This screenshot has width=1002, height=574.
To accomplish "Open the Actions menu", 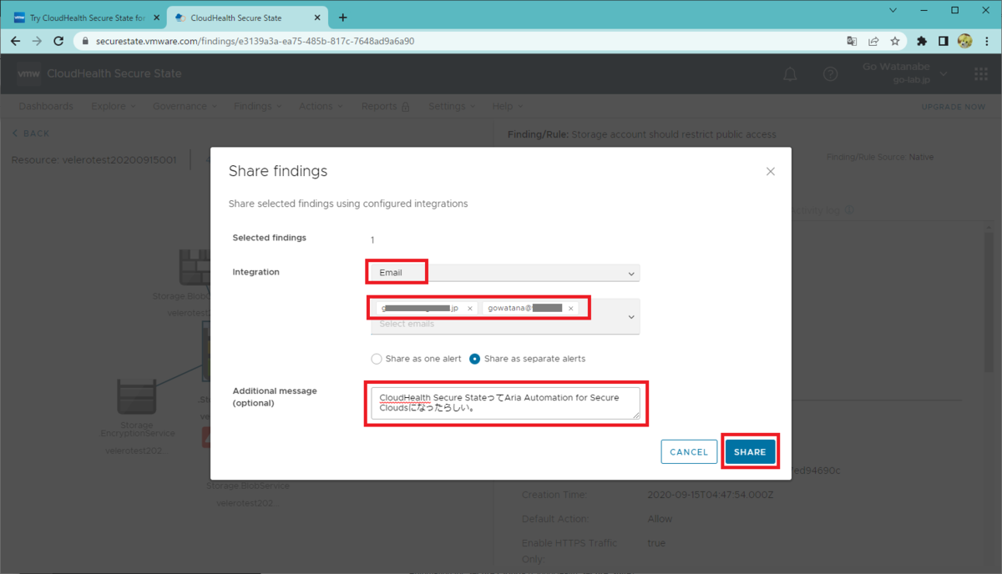I will [x=321, y=106].
